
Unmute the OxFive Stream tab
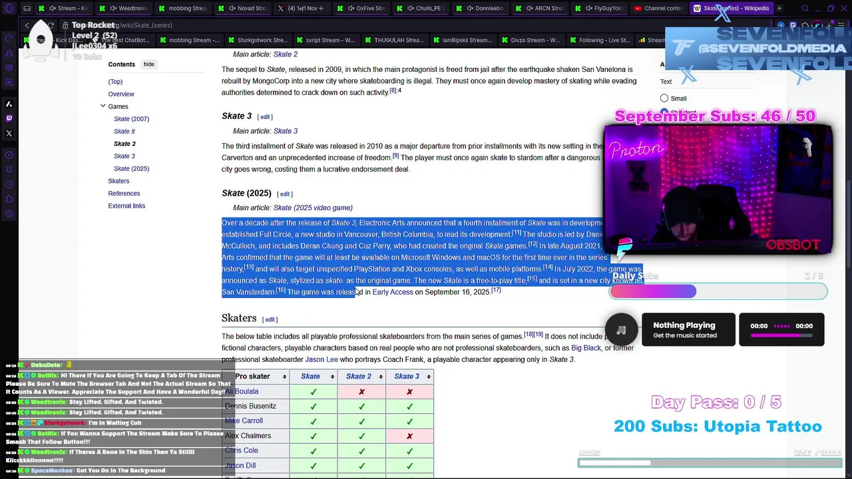[x=350, y=9]
